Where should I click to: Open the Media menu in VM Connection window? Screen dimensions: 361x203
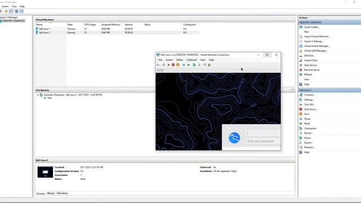179,60
